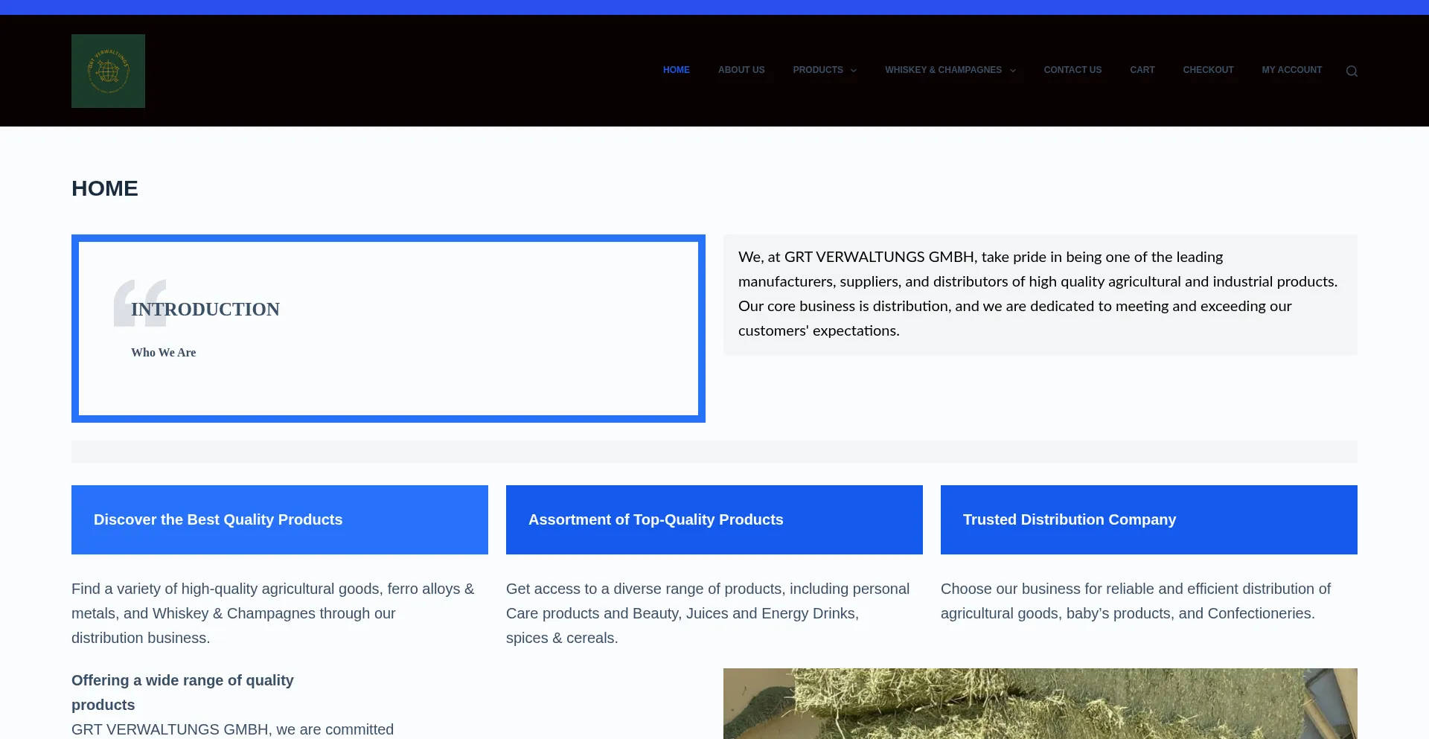Navigate to Contact Us
Screen dimensions: 1429x739
point(1072,70)
